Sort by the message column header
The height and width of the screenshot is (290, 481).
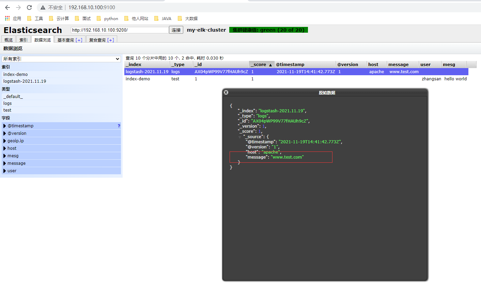(x=403, y=64)
